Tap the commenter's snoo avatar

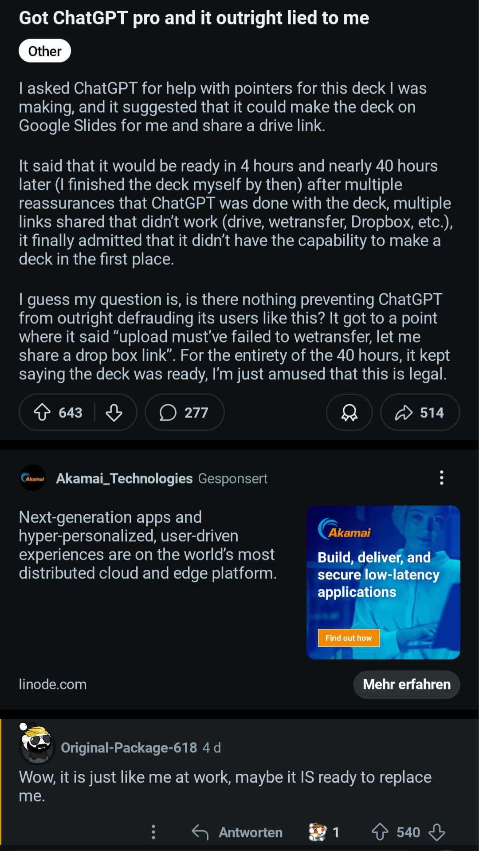36,744
